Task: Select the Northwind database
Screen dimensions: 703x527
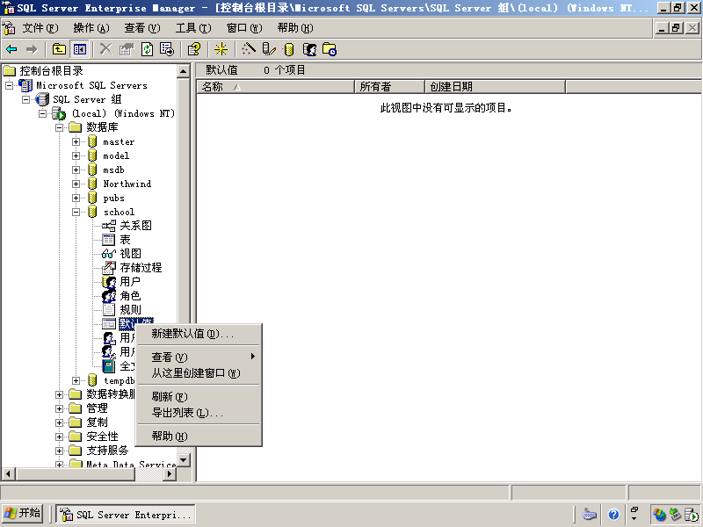Action: [127, 184]
